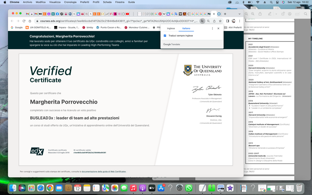This screenshot has width=312, height=195.
Task: Open the Cronologia menu
Action: tap(70, 2)
